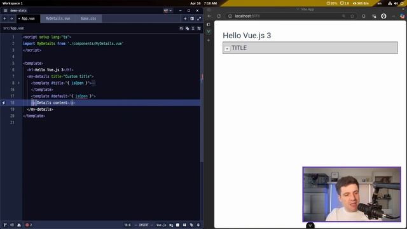Open language tools icon beside Vue.js

pos(171,225)
